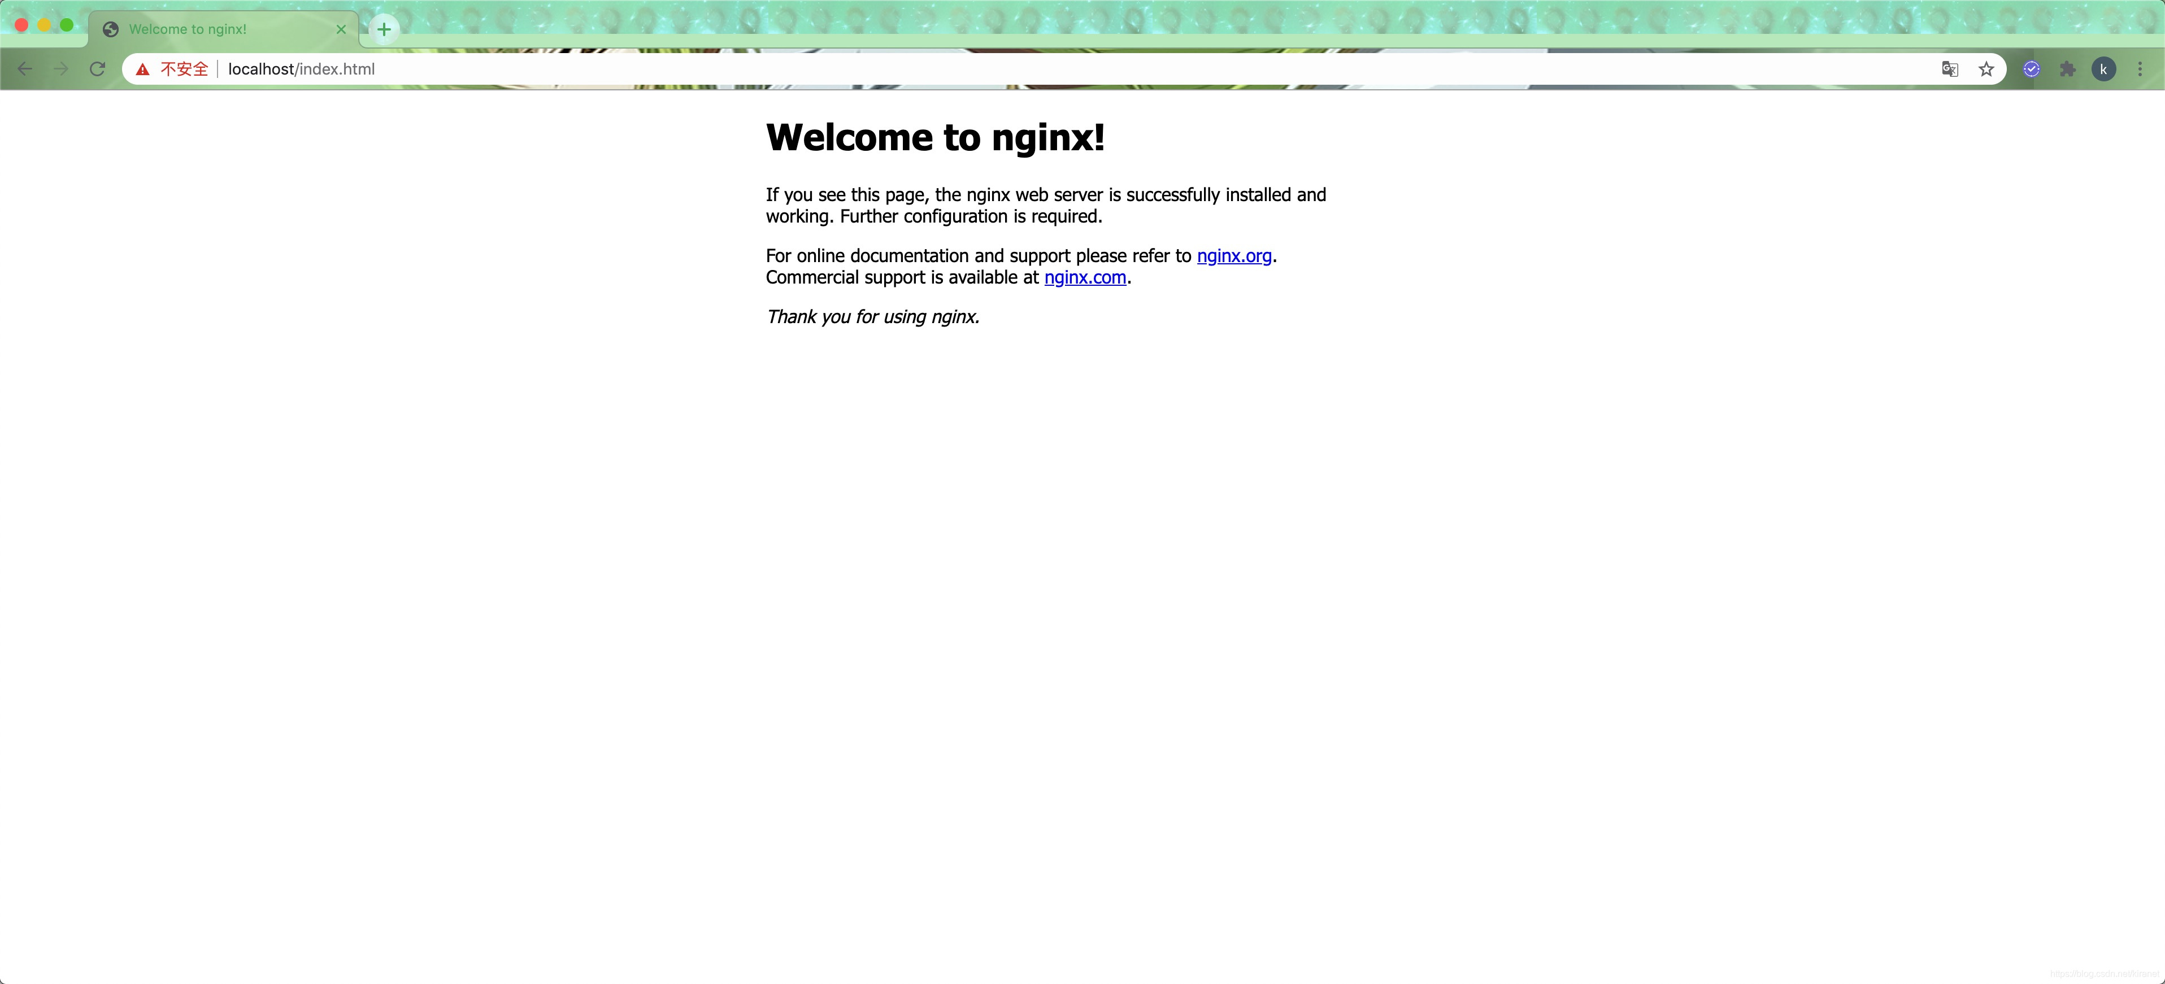The height and width of the screenshot is (984, 2165).
Task: Open the 'k' profile avatar
Action: click(2103, 69)
